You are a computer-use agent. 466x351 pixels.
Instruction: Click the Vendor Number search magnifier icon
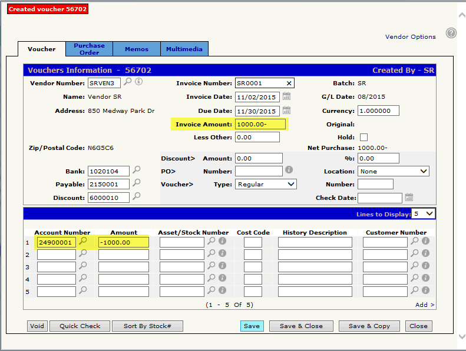tap(128, 82)
